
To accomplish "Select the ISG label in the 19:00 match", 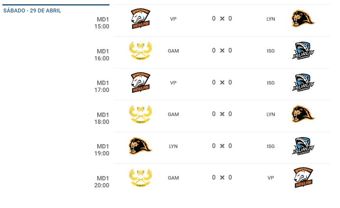I will (x=271, y=146).
